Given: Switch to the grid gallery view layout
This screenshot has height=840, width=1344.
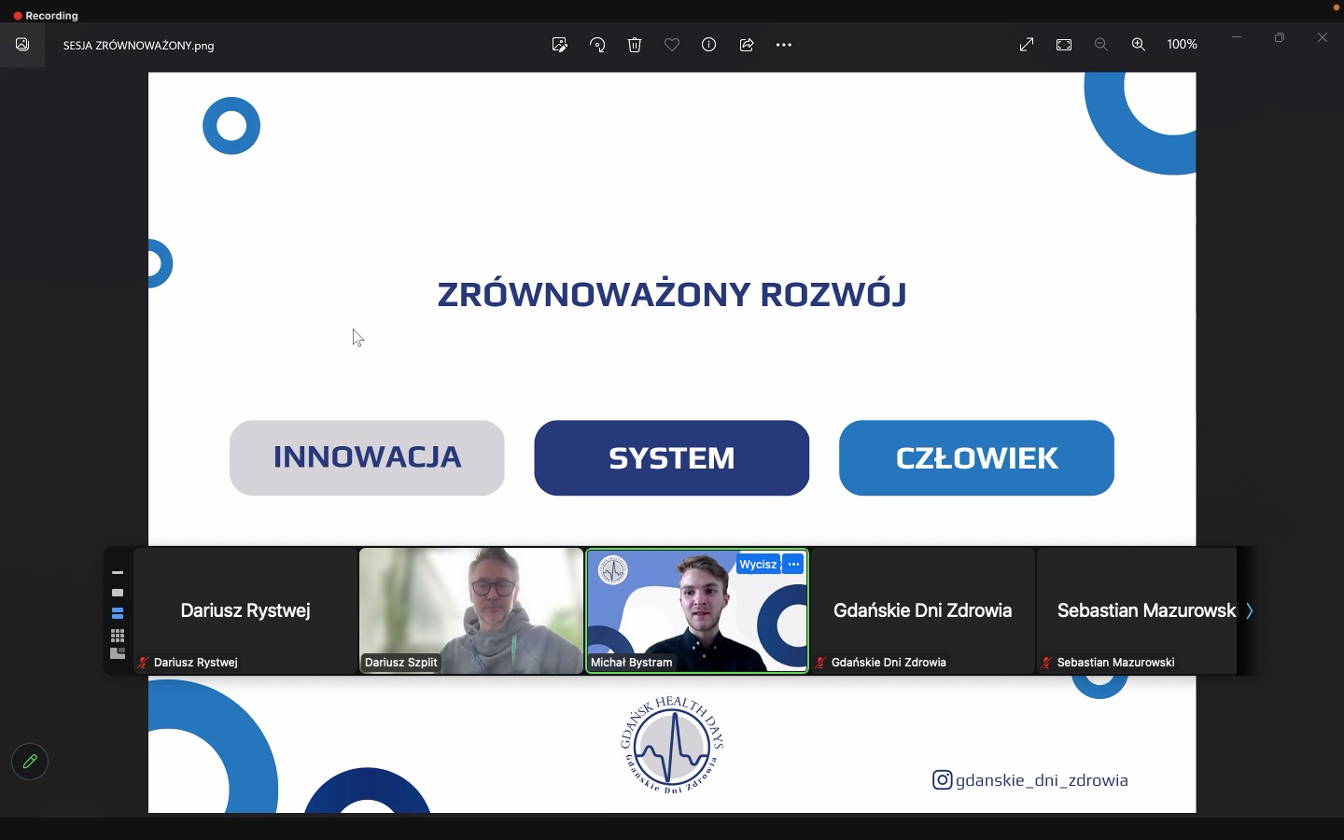Looking at the screenshot, I should [118, 636].
